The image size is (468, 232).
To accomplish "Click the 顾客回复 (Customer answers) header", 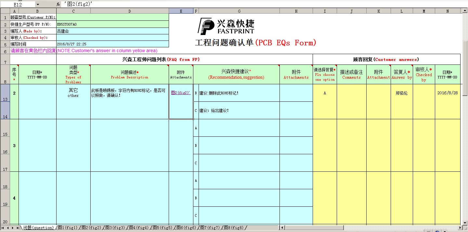I will click(386, 59).
